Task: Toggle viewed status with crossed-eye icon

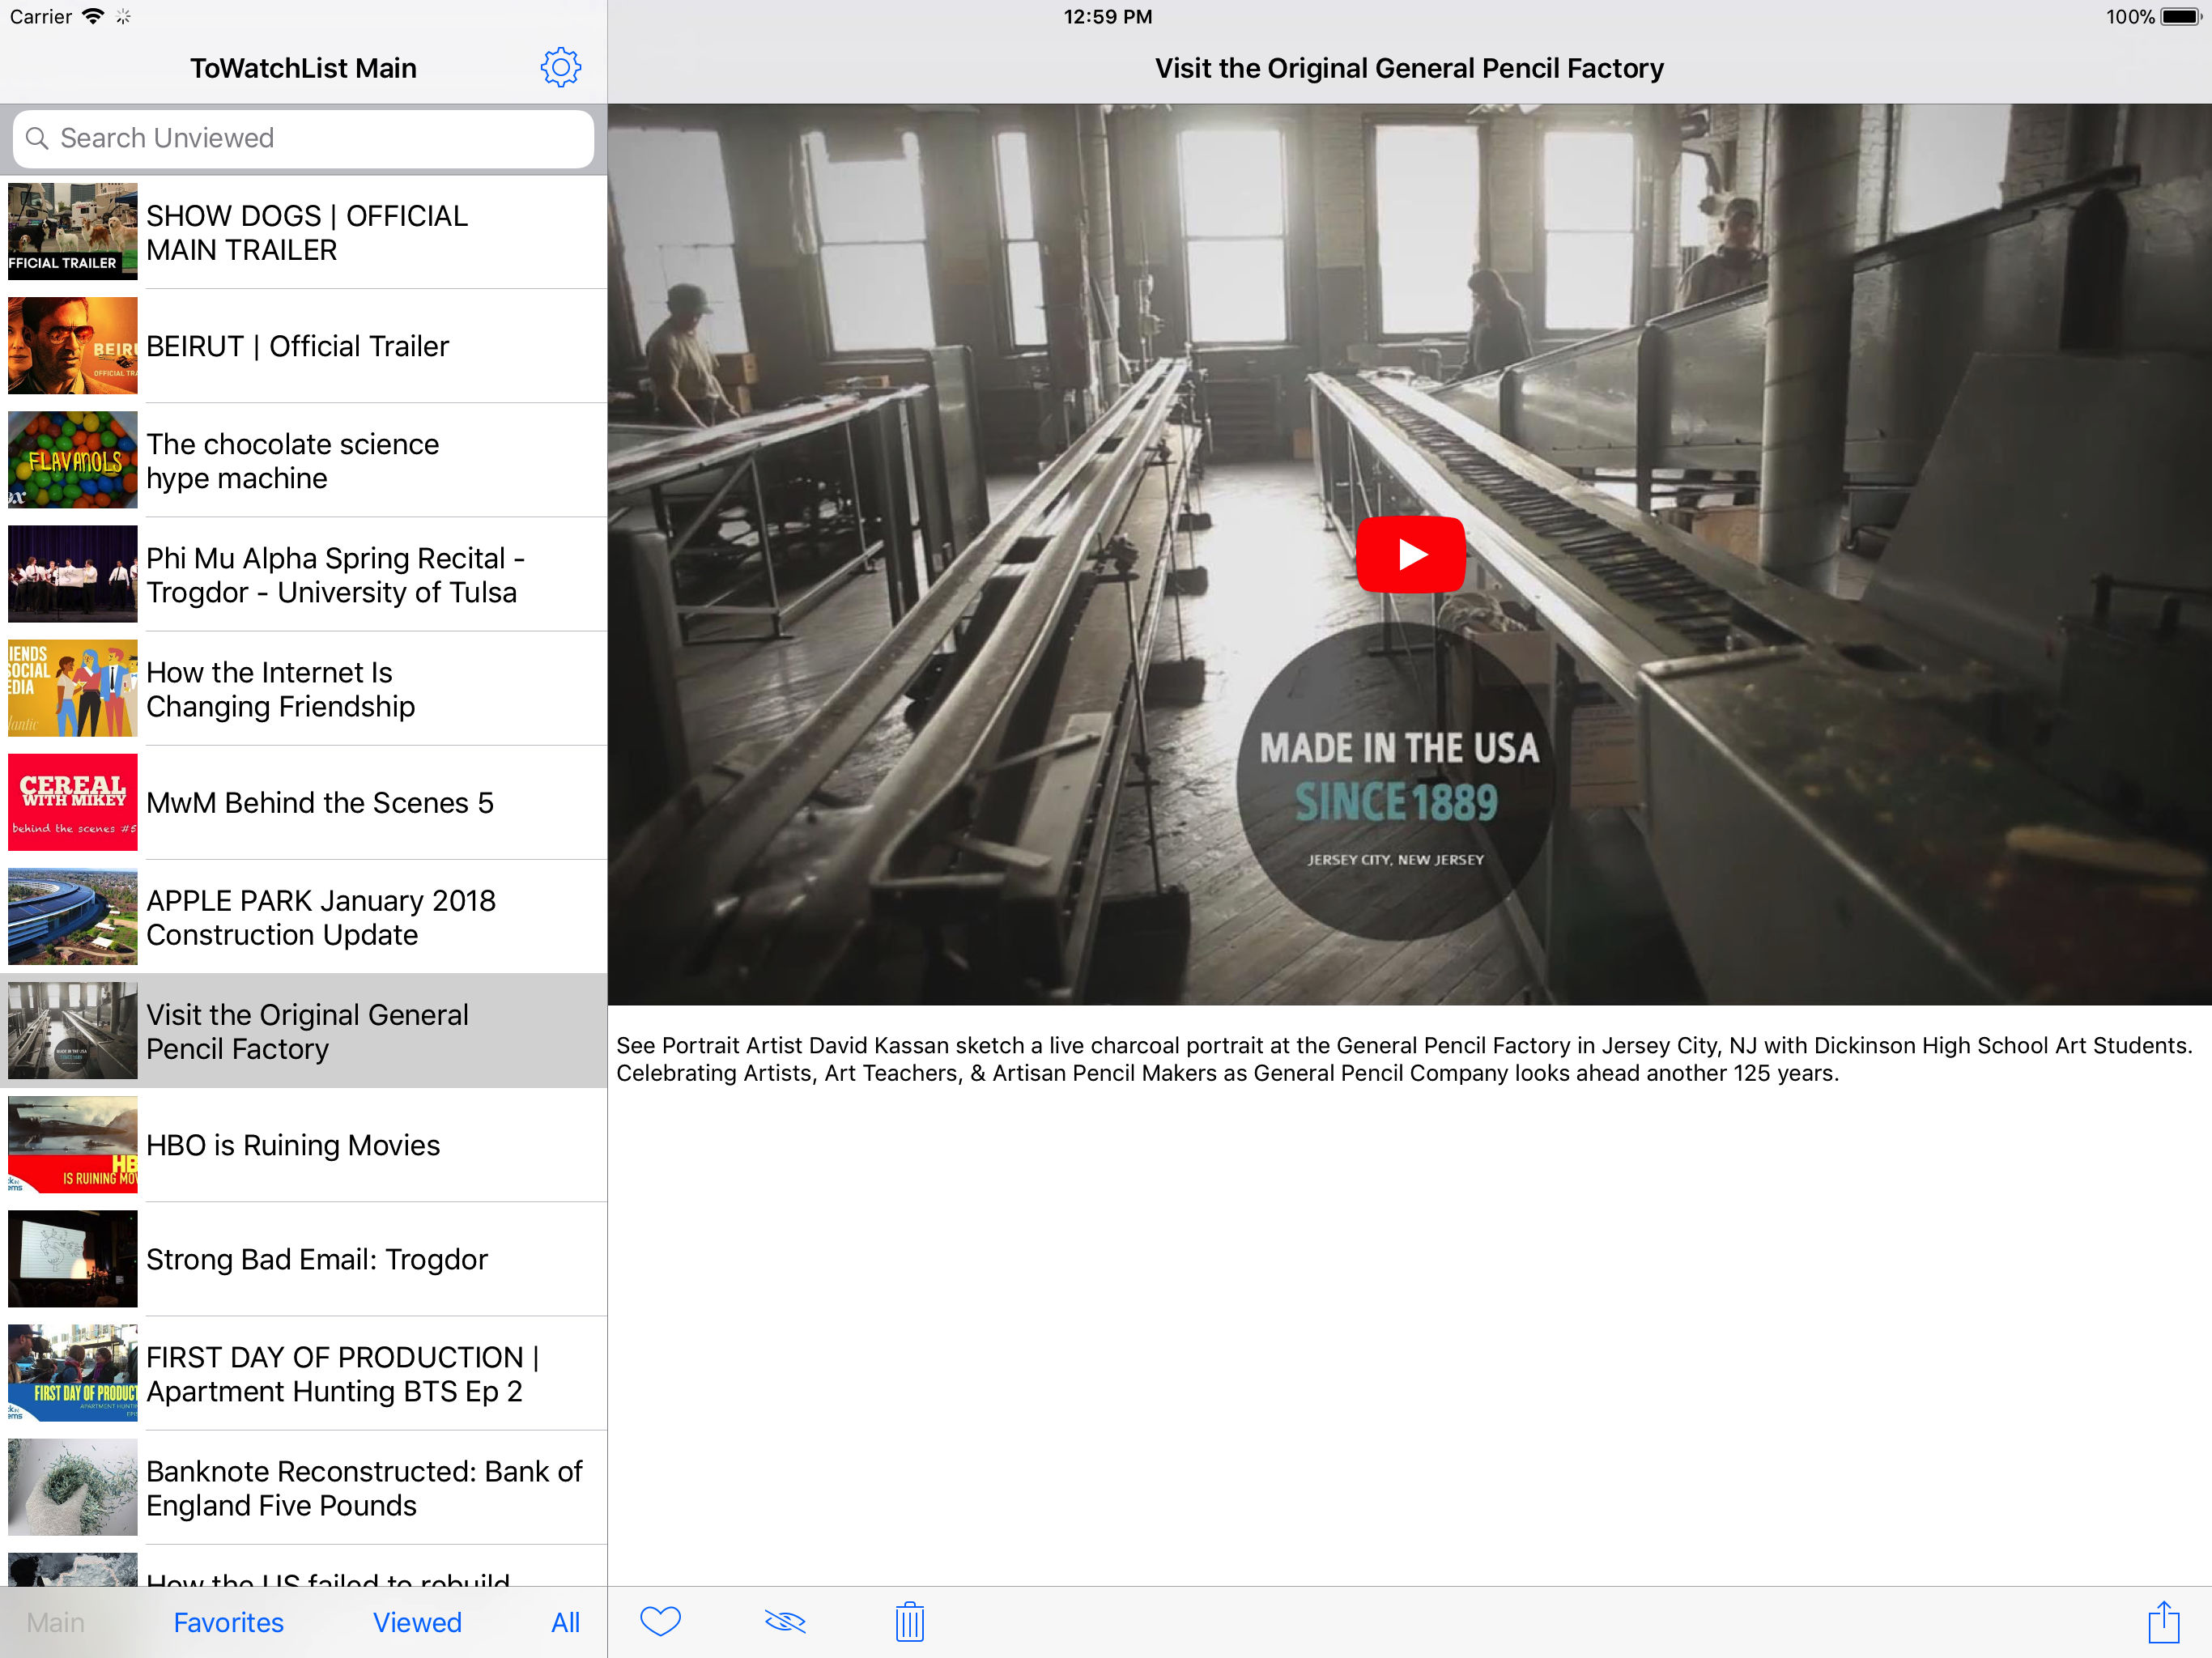Action: 785,1621
